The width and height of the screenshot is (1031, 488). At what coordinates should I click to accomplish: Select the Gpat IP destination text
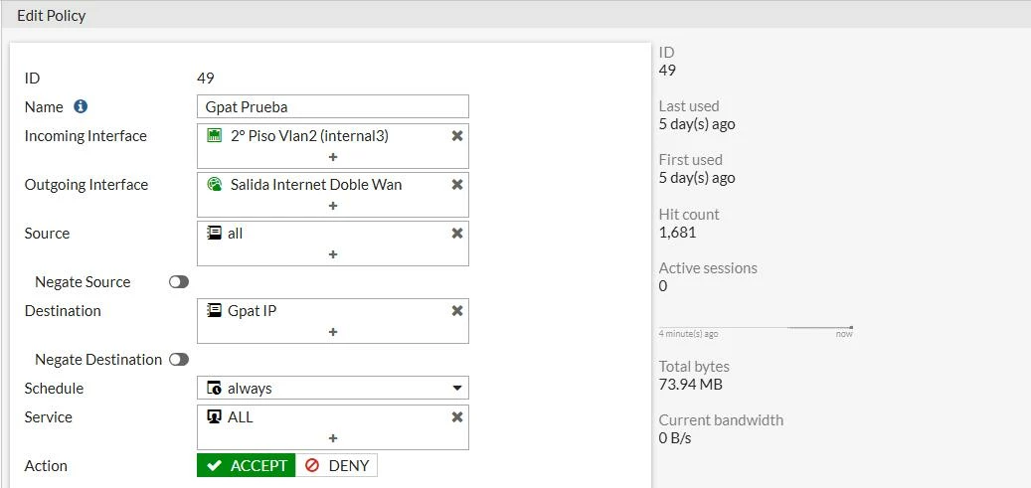(252, 311)
